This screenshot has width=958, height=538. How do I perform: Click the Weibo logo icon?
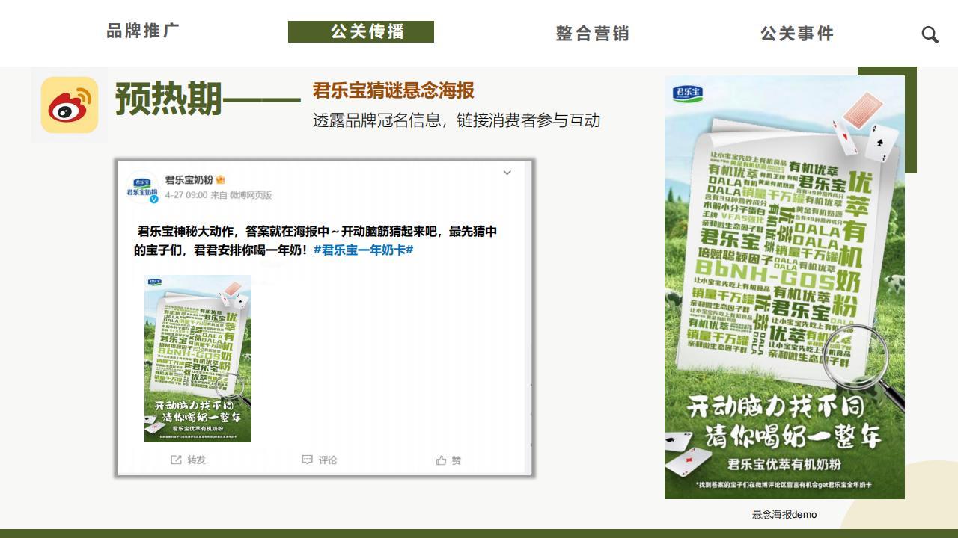click(70, 105)
